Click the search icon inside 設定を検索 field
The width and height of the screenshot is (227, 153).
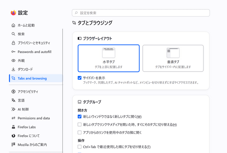pos(76,13)
